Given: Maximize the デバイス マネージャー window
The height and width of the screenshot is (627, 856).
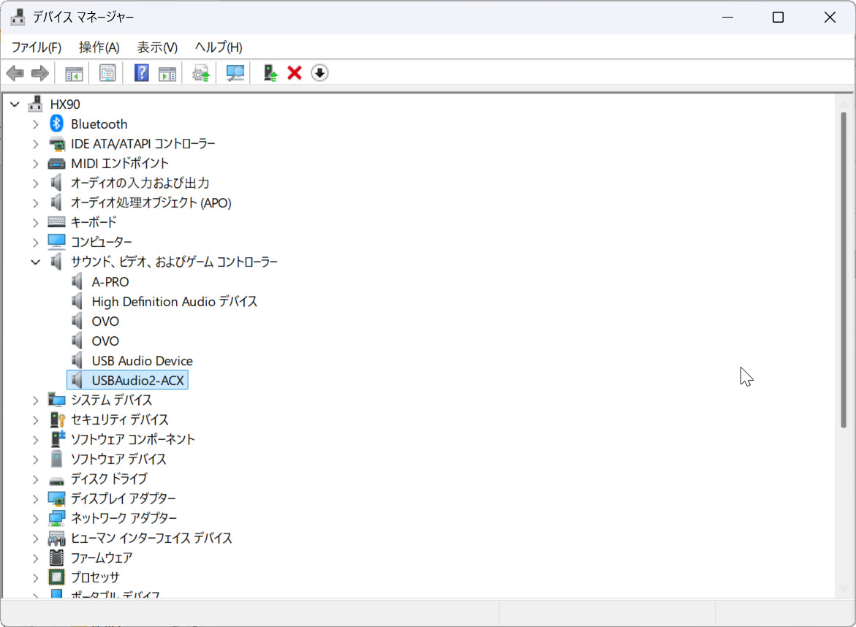Looking at the screenshot, I should [x=778, y=18].
